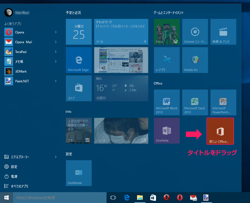Click the 設定 tile group title
Image resolution: width=250 pixels, height=203 pixels.
pos(69,154)
